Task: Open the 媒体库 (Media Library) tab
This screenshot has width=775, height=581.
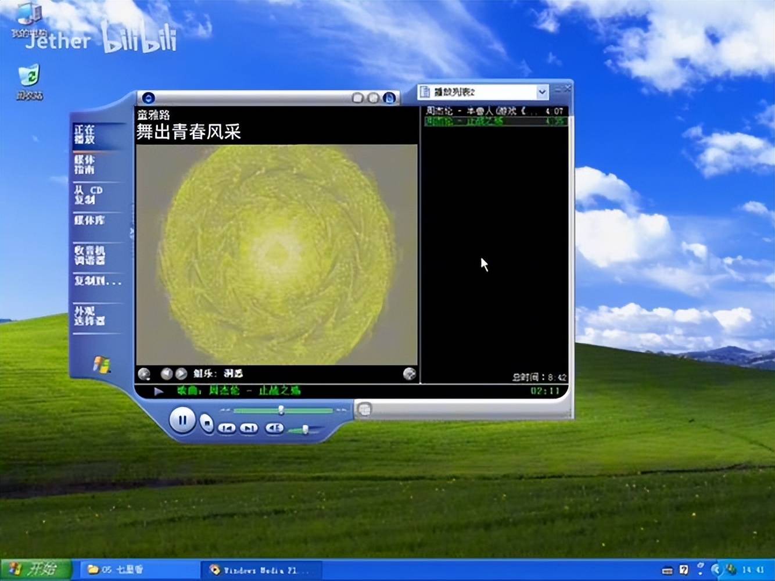Action: point(89,220)
